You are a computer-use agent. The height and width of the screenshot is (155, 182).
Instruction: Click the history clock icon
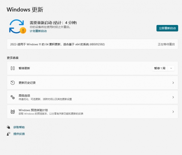pyautogui.click(x=12, y=83)
